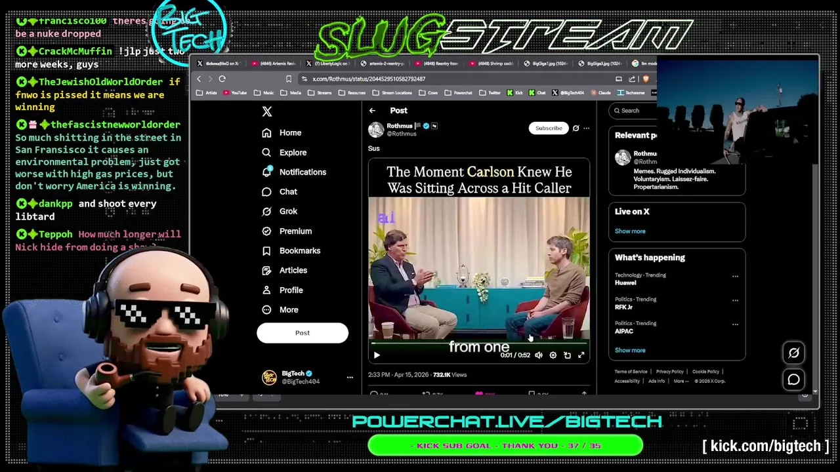
Task: Open Premium in X sidebar
Action: tap(287, 231)
